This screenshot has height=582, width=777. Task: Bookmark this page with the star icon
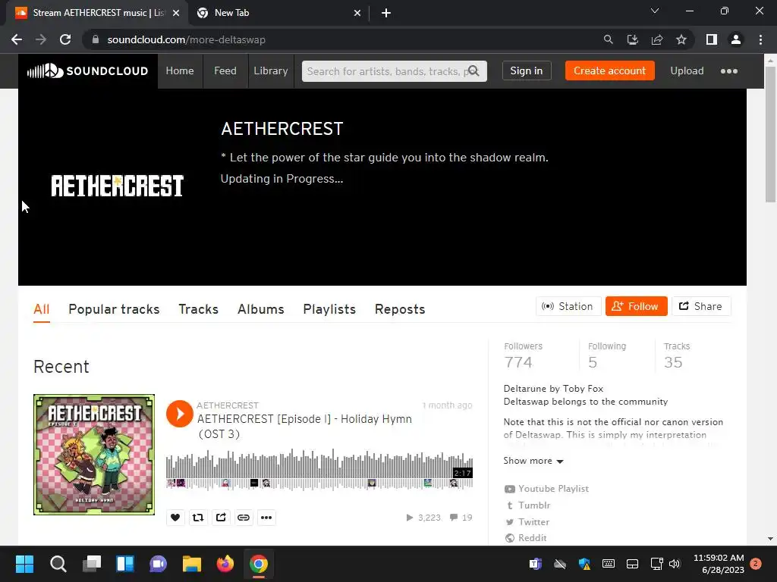point(681,39)
